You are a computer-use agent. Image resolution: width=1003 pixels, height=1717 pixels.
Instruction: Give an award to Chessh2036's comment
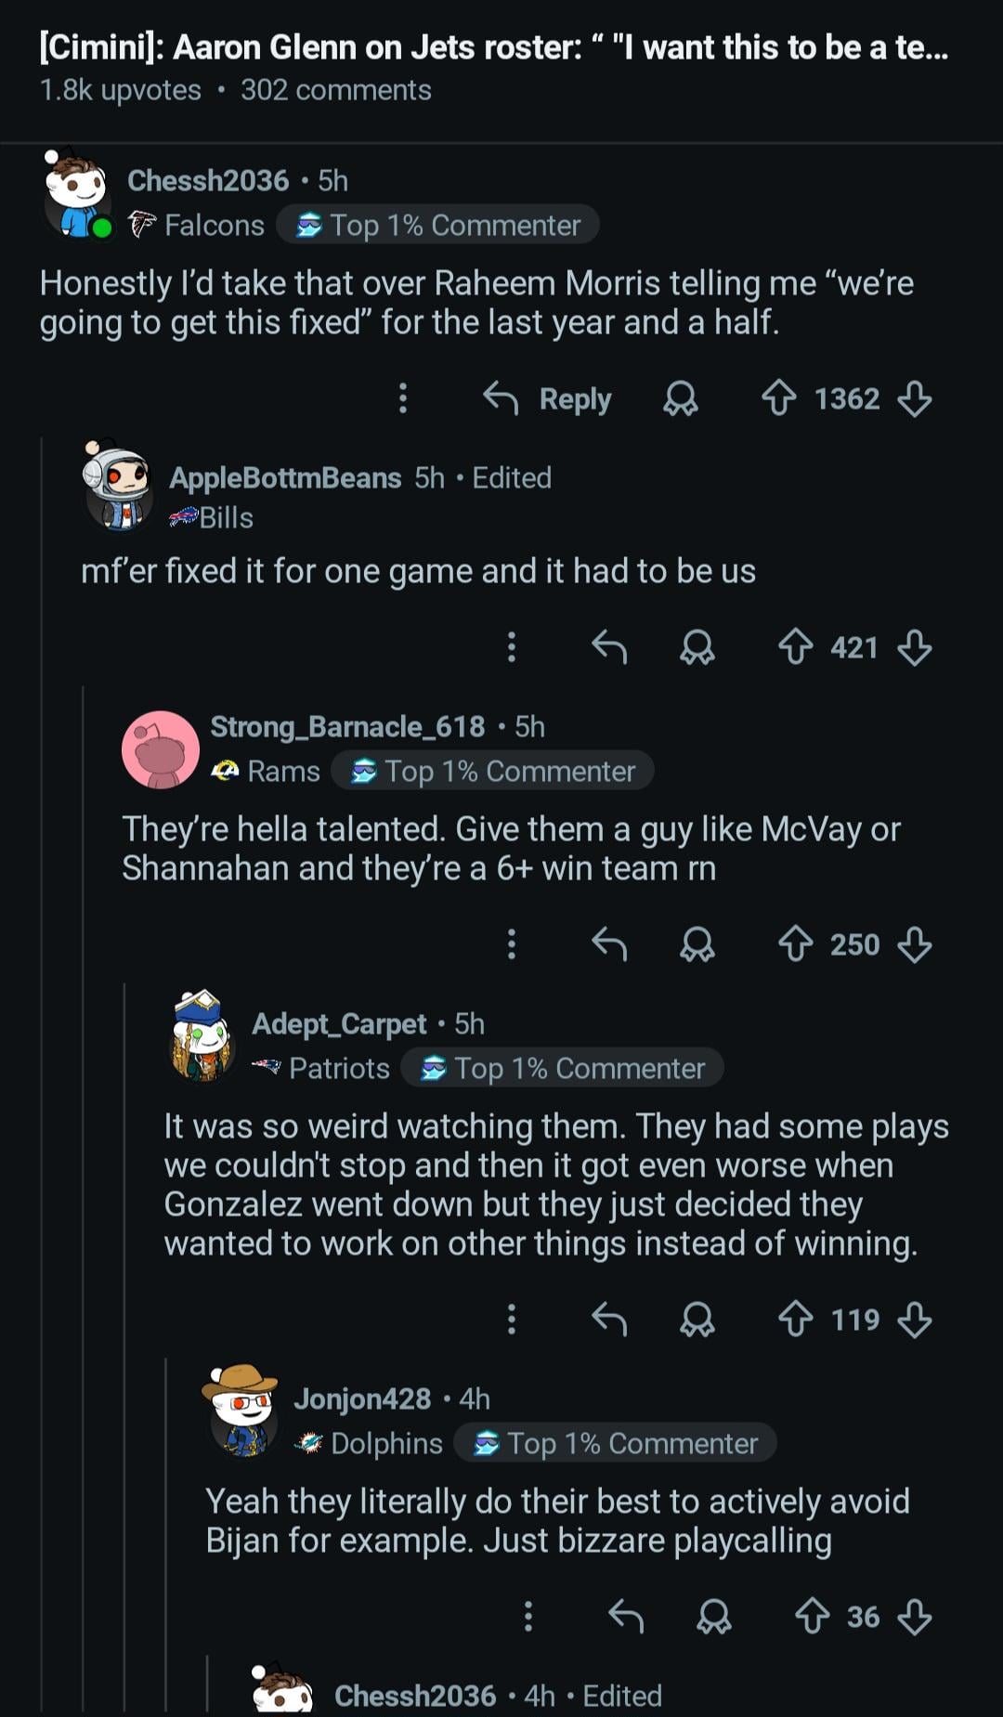[x=680, y=399]
